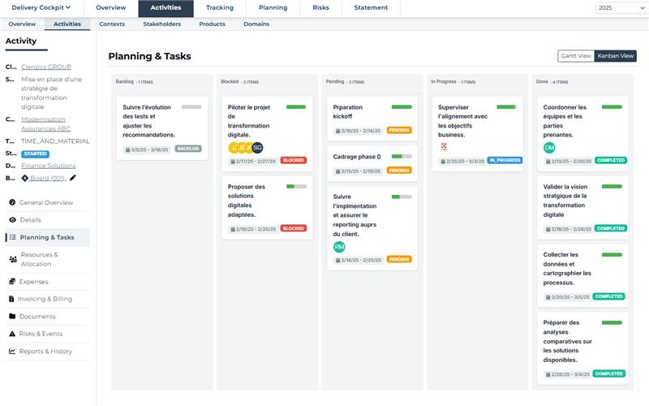This screenshot has height=406, width=649.
Task: Open the Préparer des analyses comparatives card
Action: 582,348
